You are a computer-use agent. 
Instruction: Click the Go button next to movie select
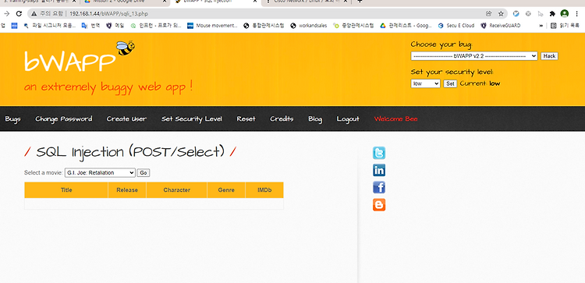tap(144, 172)
